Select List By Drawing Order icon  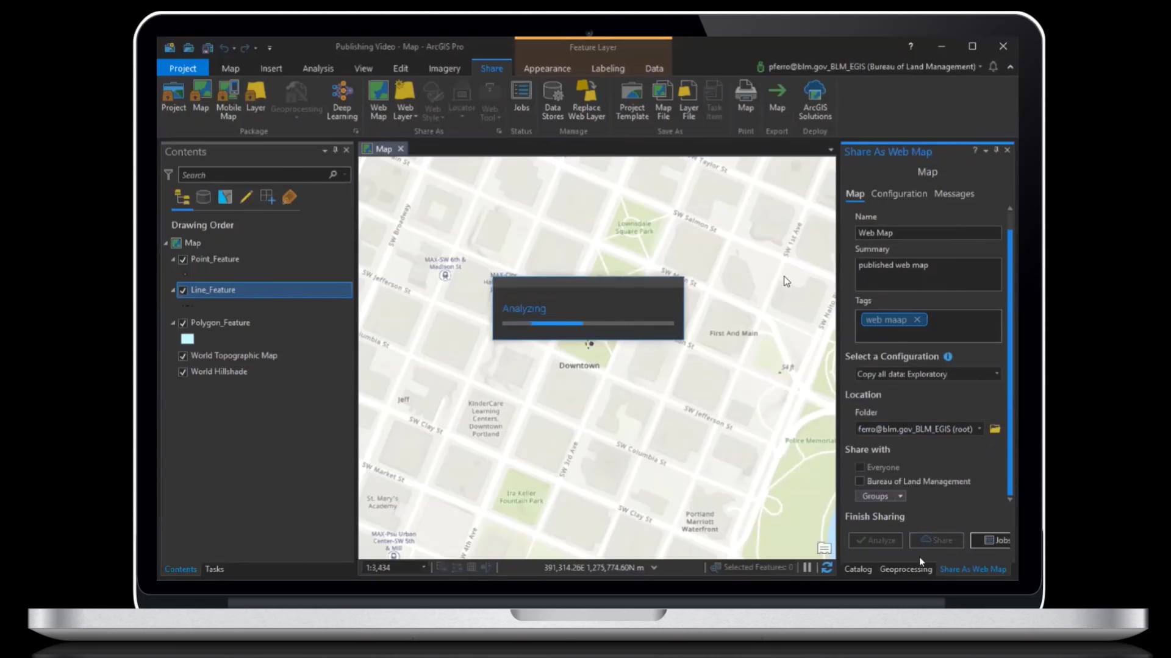click(182, 197)
